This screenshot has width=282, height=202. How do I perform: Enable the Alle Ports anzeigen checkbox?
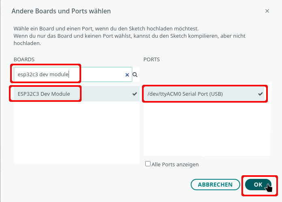(x=148, y=164)
